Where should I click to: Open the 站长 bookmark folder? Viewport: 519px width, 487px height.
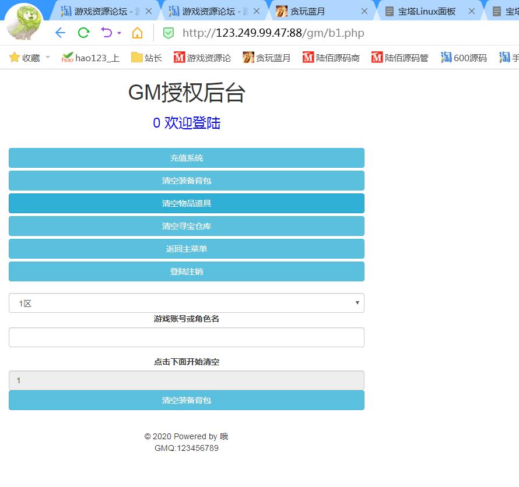coord(146,58)
